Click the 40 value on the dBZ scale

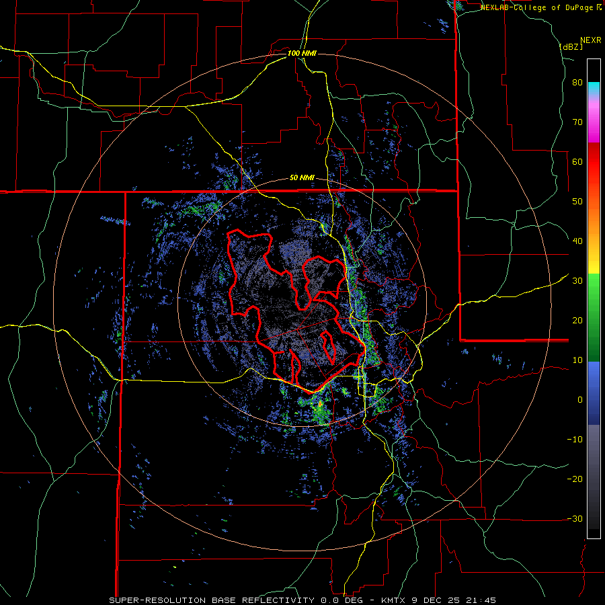[x=577, y=241]
